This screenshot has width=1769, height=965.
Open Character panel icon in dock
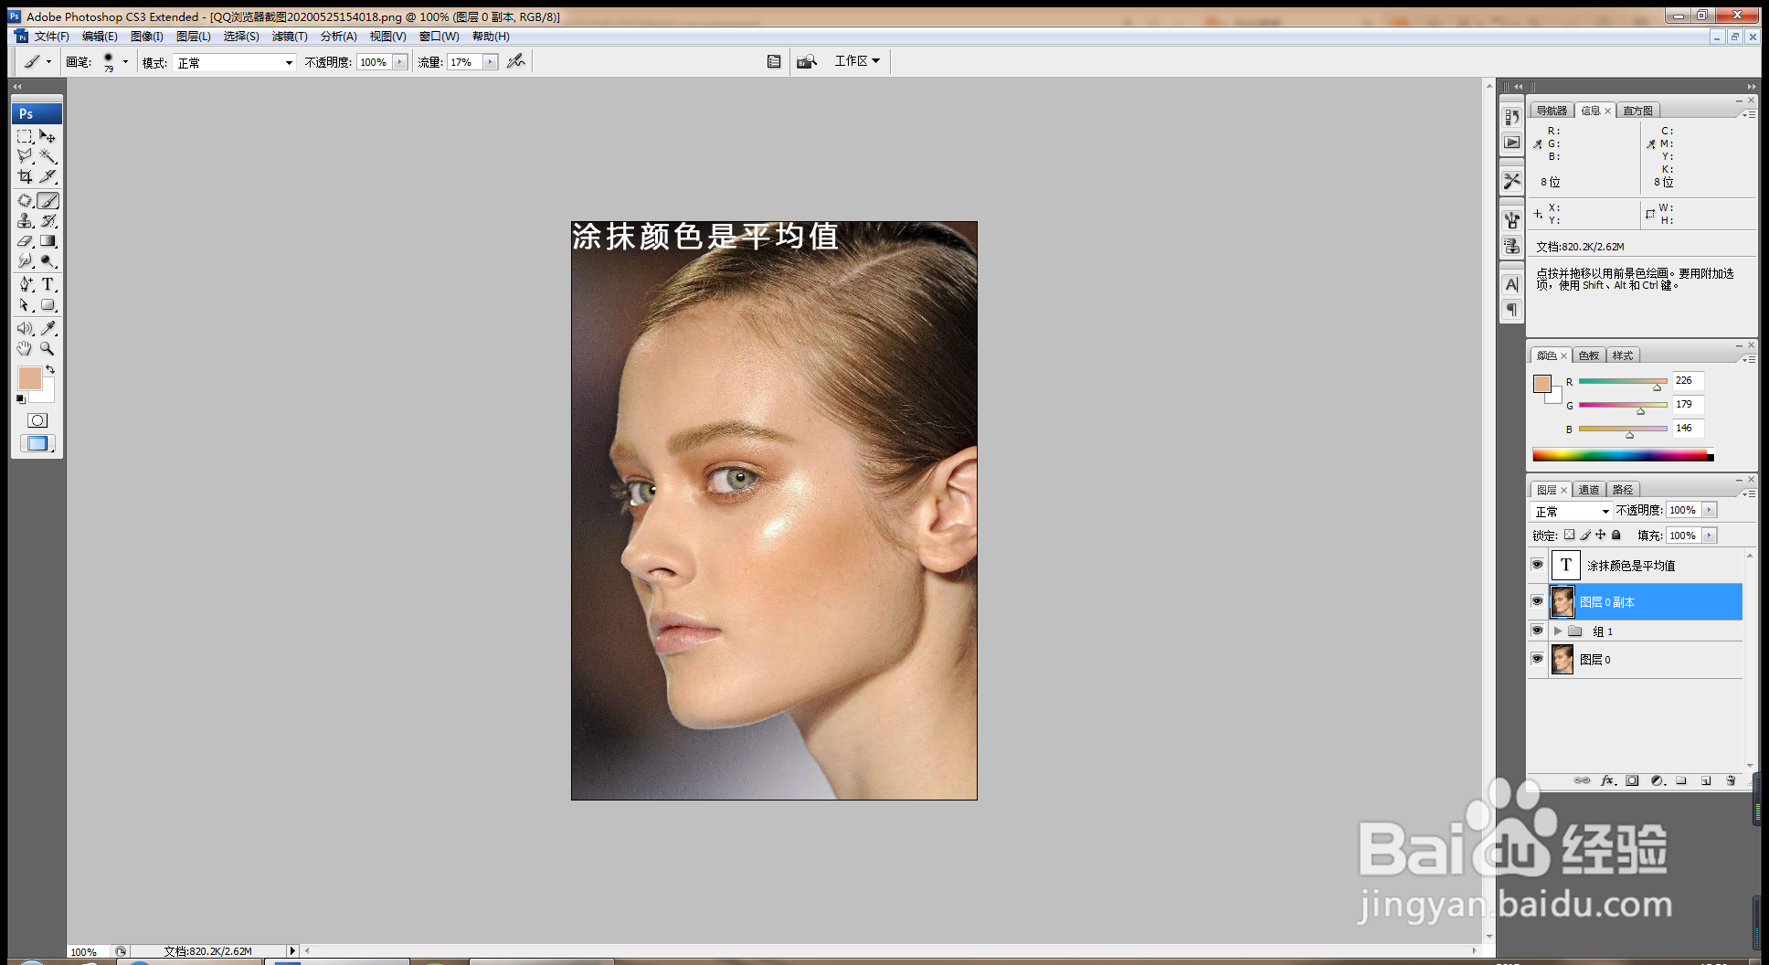click(x=1512, y=284)
